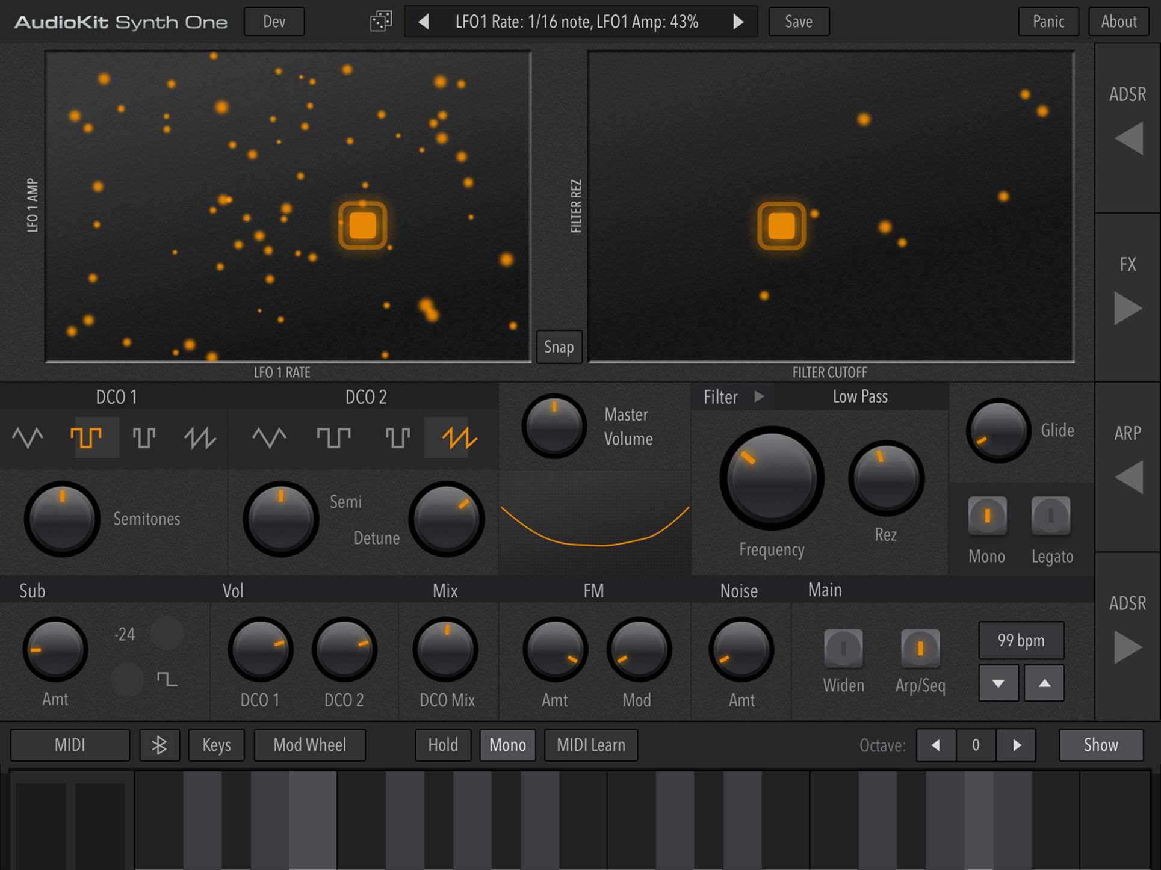Switch to the ARP panel

1128,477
